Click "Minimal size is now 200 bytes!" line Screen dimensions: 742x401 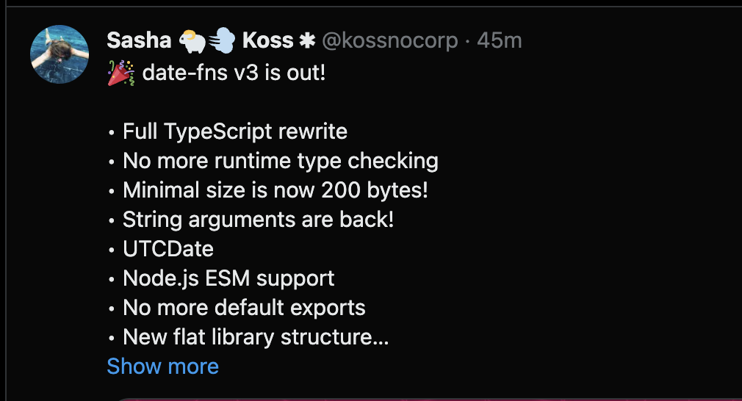click(x=275, y=190)
